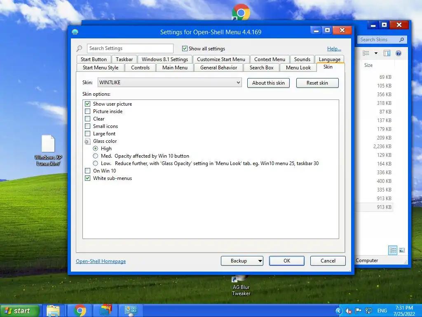The width and height of the screenshot is (422, 317).
Task: Open Start Menu Style tab
Action: pos(101,68)
